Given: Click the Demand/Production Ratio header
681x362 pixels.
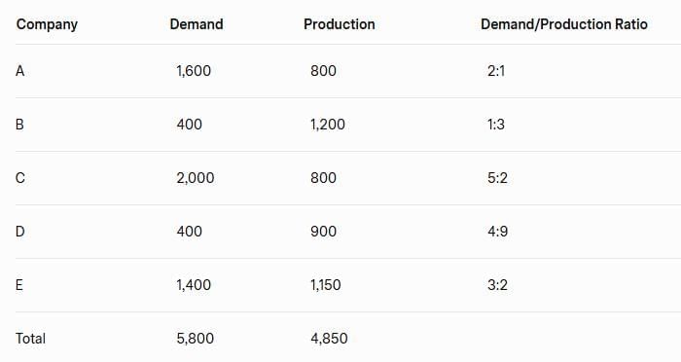Looking at the screenshot, I should pos(564,24).
